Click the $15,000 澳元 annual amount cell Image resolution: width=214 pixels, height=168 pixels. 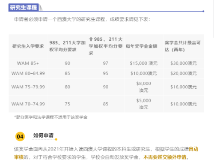144,63
